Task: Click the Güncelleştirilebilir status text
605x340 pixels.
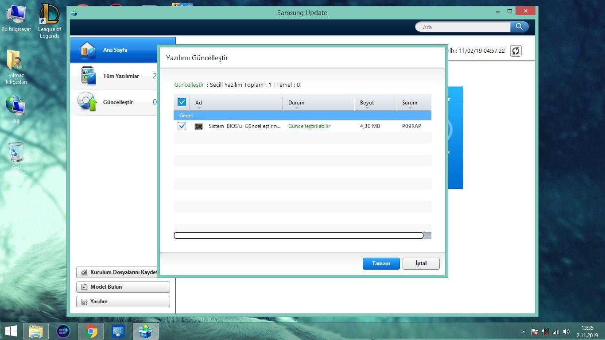Action: 309,126
